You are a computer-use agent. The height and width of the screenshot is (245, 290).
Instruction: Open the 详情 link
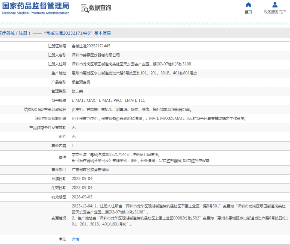click(x=76, y=239)
